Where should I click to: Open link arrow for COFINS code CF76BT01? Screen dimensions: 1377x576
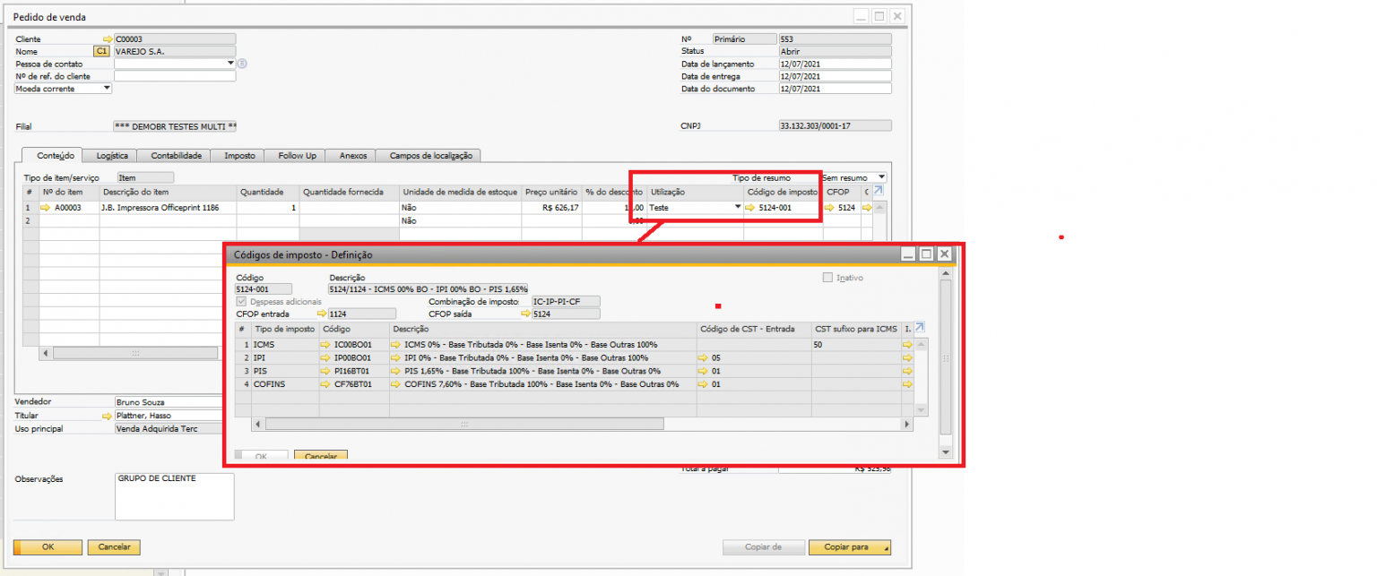(x=325, y=384)
